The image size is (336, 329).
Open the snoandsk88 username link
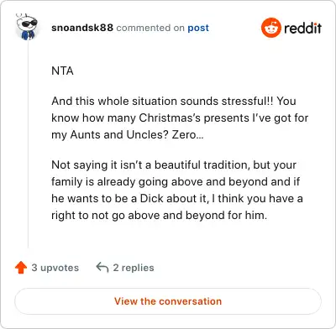click(x=82, y=28)
